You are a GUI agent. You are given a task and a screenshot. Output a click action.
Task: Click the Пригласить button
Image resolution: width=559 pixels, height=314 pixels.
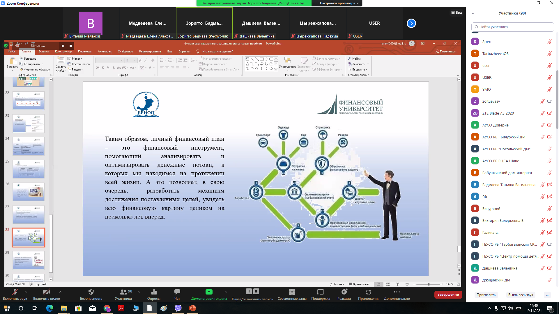pos(486,295)
